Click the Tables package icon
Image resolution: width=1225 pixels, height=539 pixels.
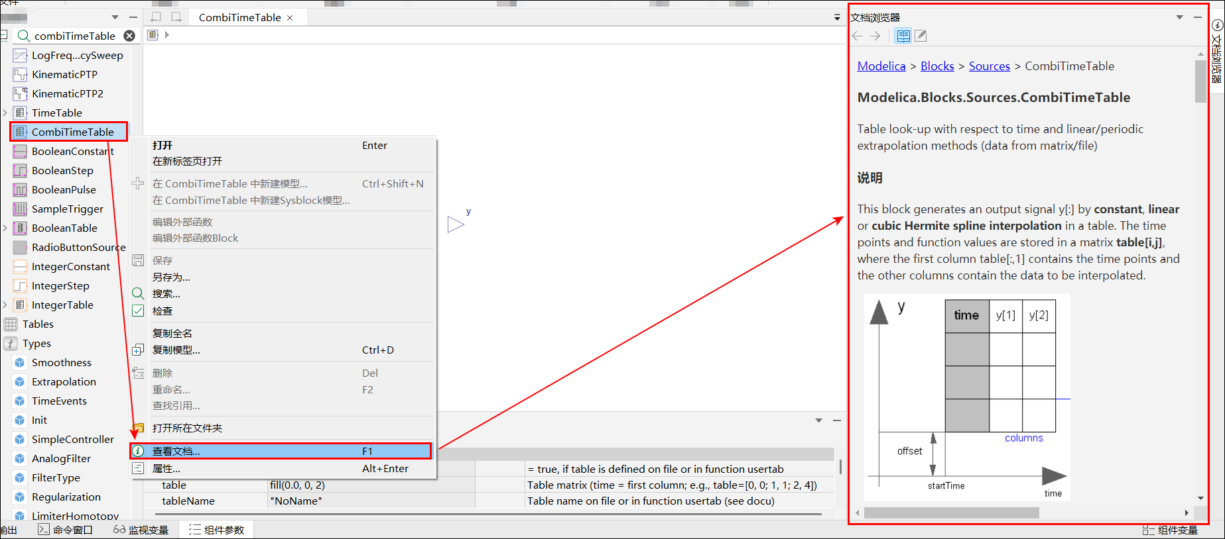(11, 324)
